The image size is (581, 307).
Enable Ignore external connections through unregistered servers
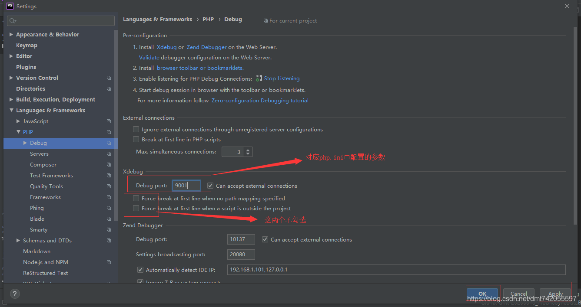coord(136,129)
